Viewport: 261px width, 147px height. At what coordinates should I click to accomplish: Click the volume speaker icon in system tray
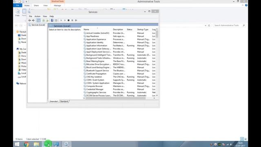point(231,144)
